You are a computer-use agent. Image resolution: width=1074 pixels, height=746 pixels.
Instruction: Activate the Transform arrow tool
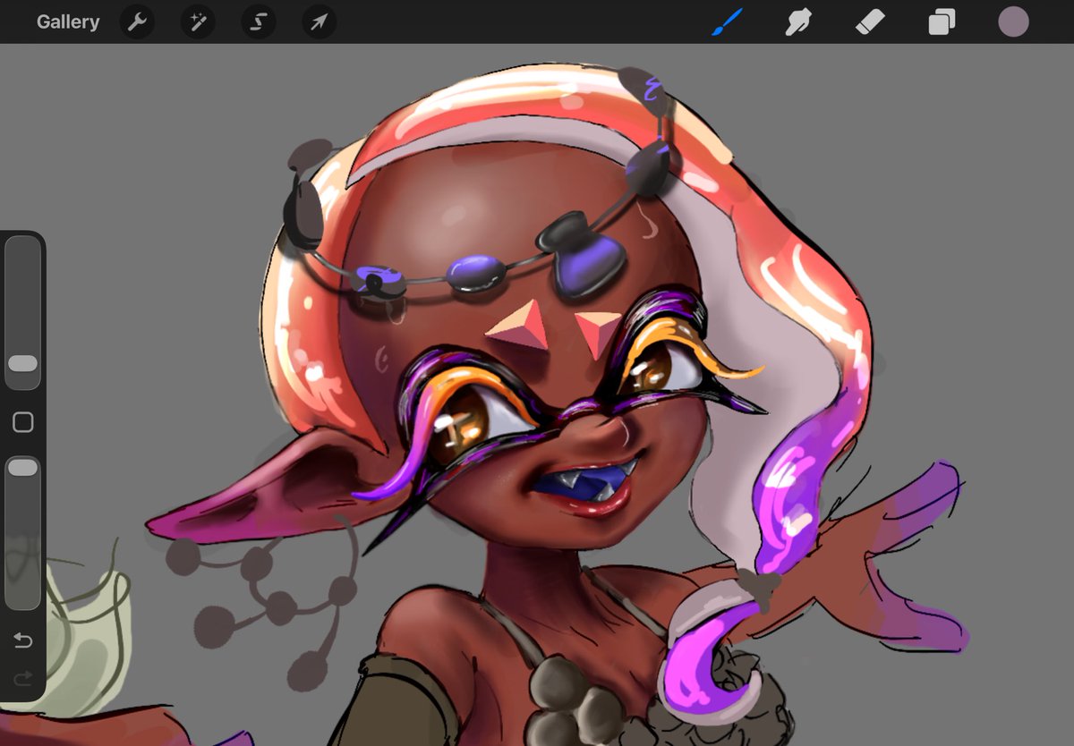[320, 22]
